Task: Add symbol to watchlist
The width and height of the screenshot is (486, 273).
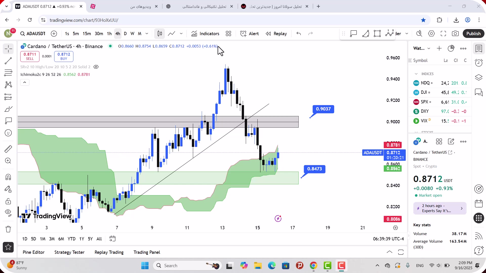Action: point(439,48)
